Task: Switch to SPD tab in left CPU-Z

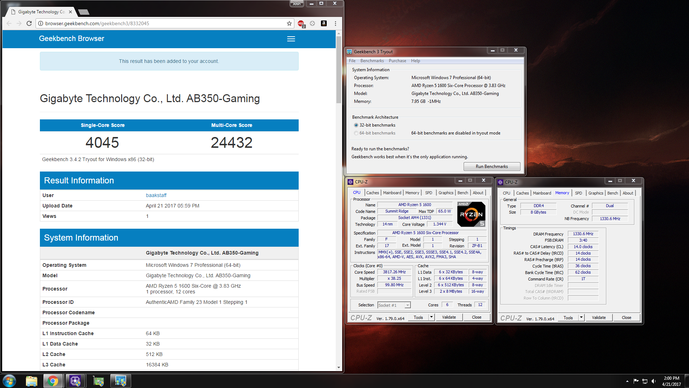Action: click(x=428, y=193)
